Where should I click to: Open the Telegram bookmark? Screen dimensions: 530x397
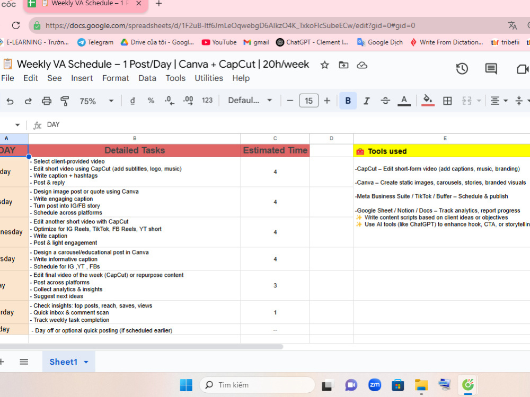point(95,42)
